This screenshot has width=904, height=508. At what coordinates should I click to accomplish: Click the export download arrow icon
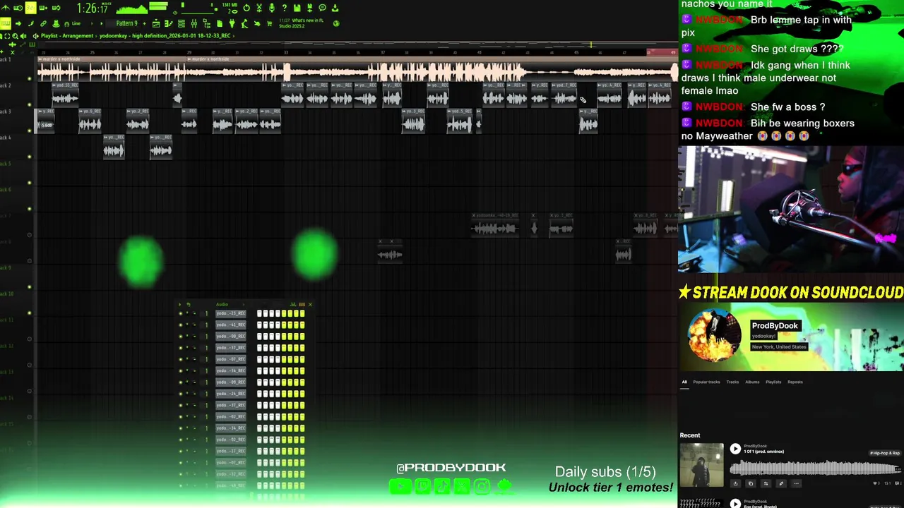pyautogui.click(x=335, y=8)
